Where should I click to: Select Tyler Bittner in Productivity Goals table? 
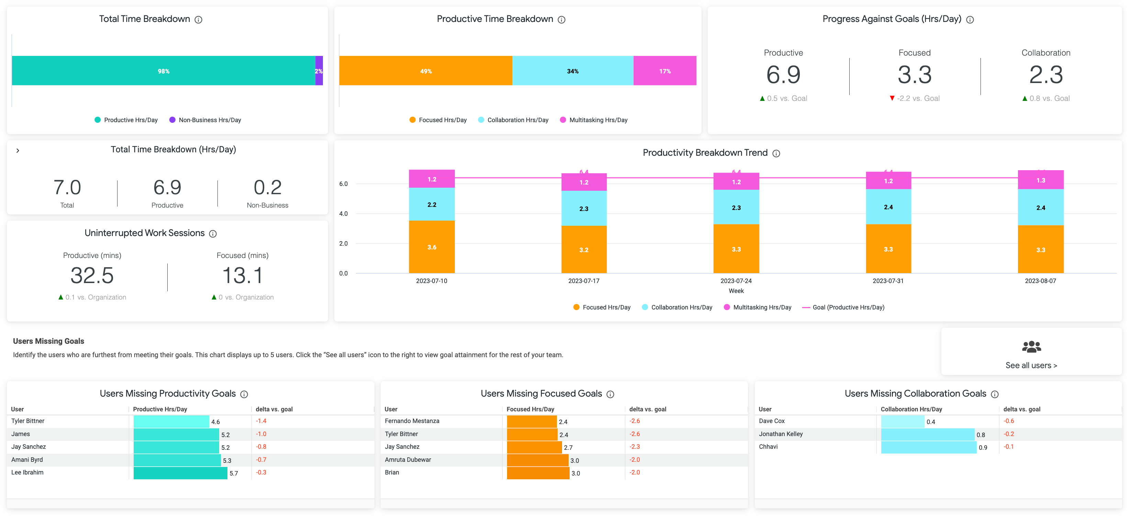coord(28,421)
